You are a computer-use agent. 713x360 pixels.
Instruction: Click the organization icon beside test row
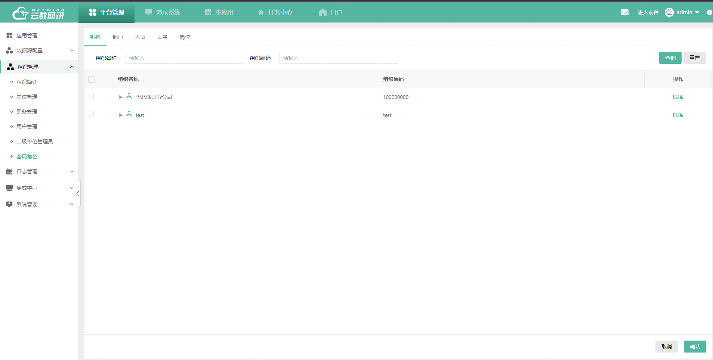point(129,115)
